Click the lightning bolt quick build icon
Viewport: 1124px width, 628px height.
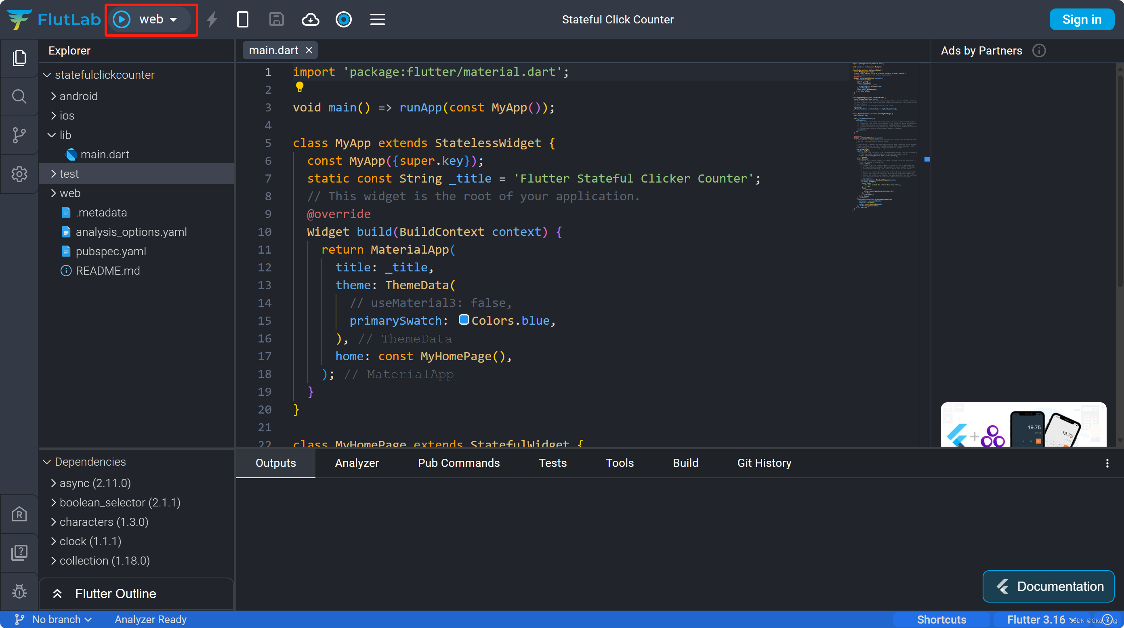(x=212, y=19)
